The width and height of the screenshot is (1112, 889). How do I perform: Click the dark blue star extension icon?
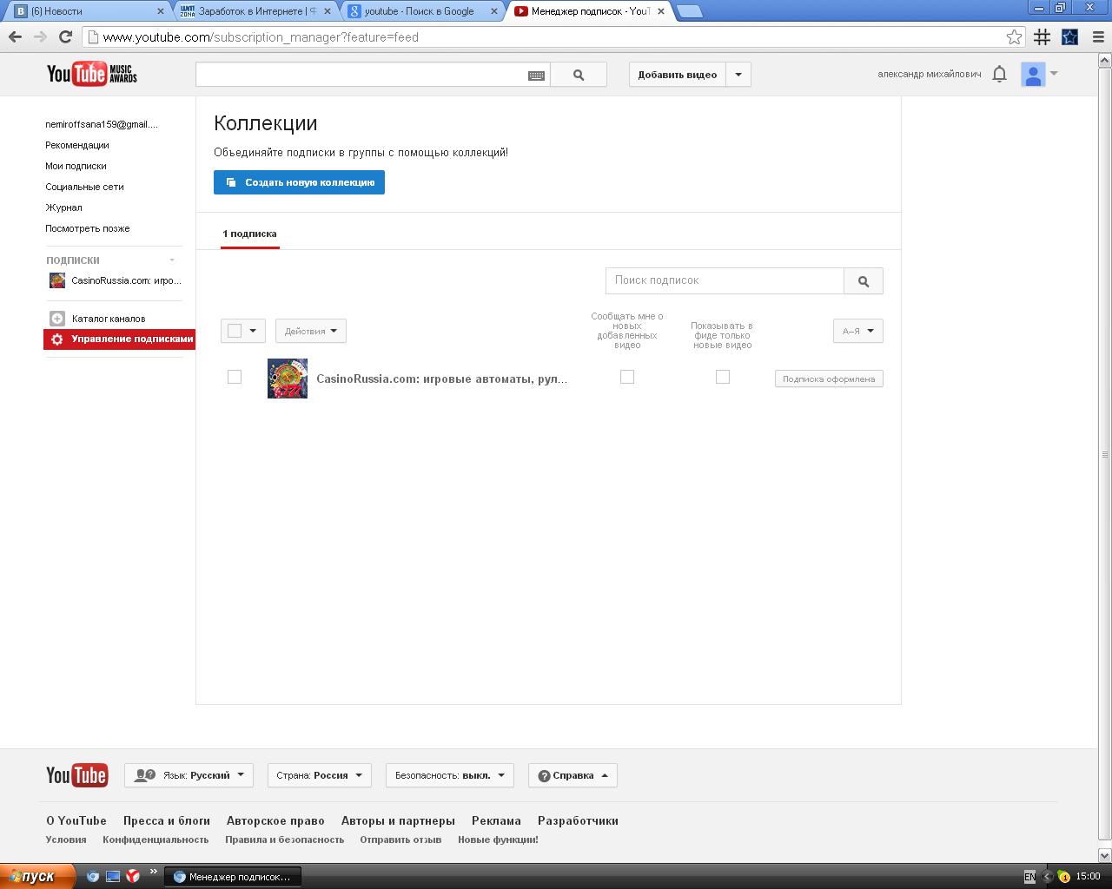coord(1070,36)
